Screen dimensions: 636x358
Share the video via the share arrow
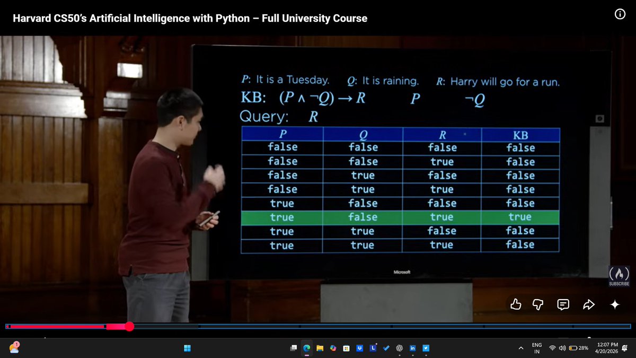(588, 304)
